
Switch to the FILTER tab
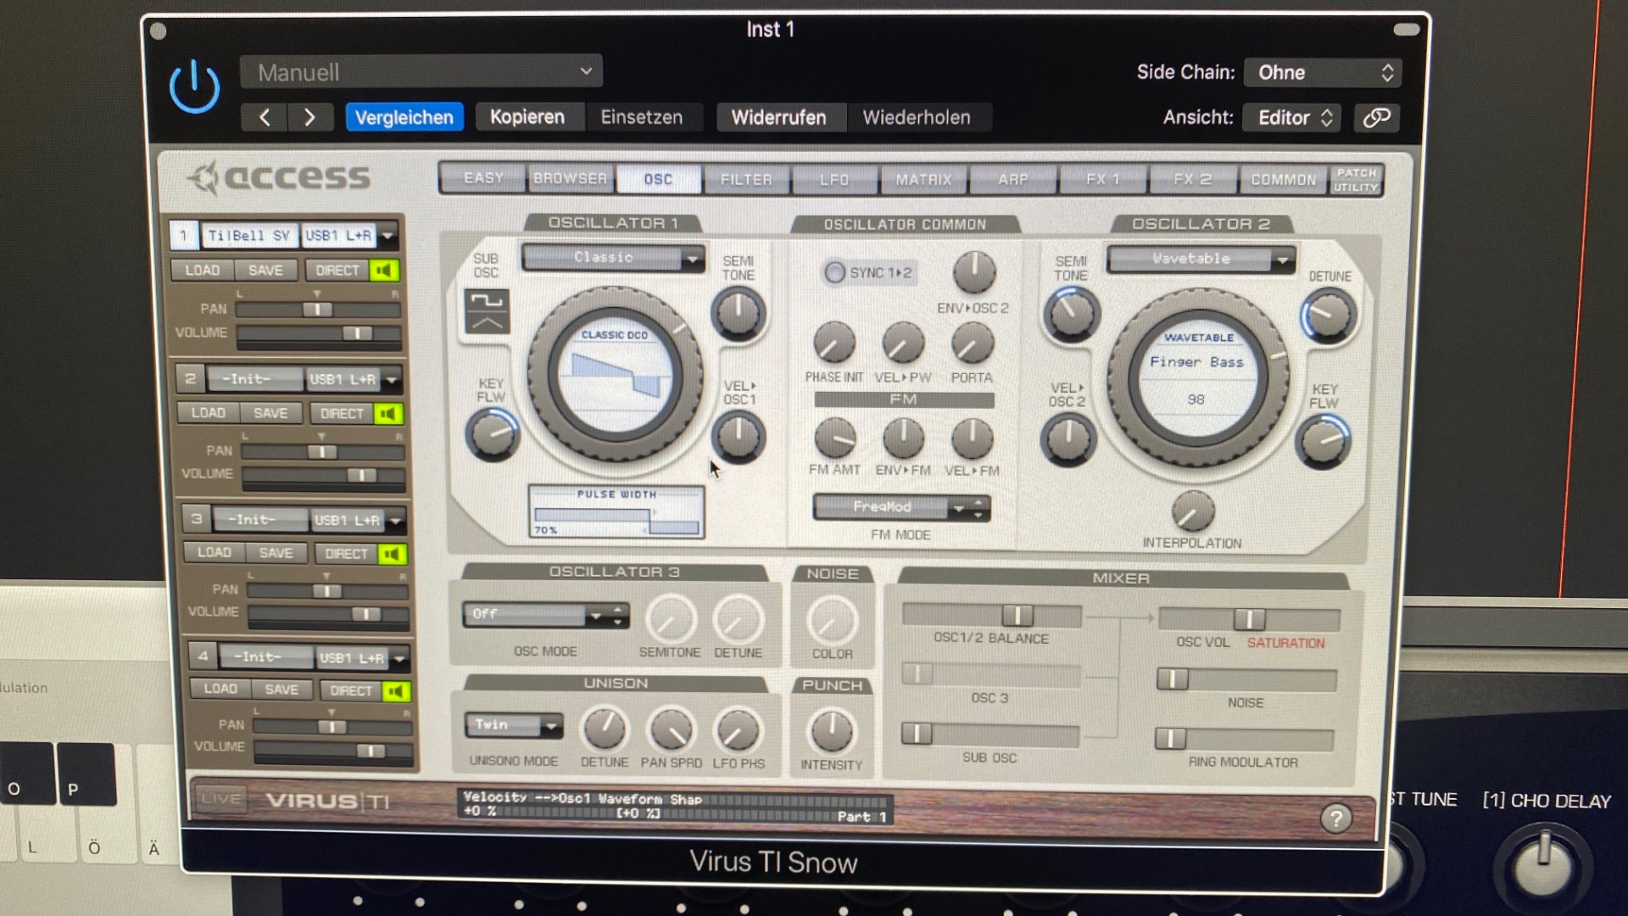[x=745, y=180]
